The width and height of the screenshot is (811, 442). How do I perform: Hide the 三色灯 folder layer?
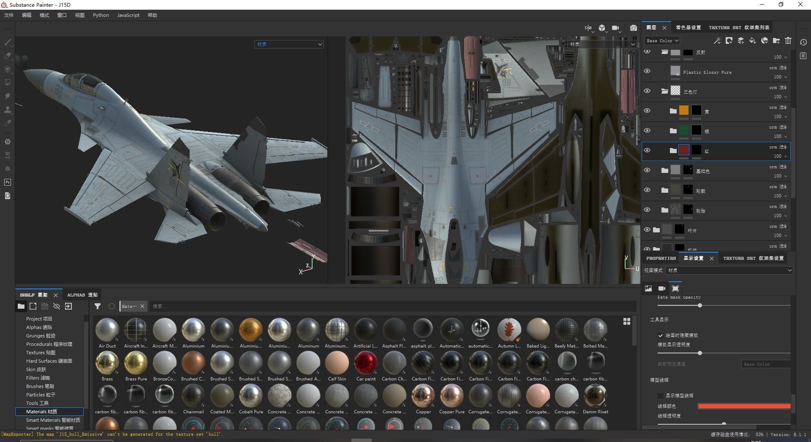coord(647,91)
